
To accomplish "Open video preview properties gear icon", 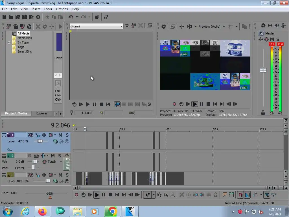I will click(x=164, y=27).
